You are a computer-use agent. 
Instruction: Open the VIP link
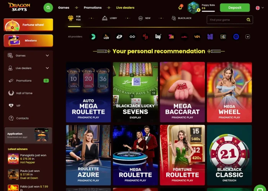coord(18,106)
